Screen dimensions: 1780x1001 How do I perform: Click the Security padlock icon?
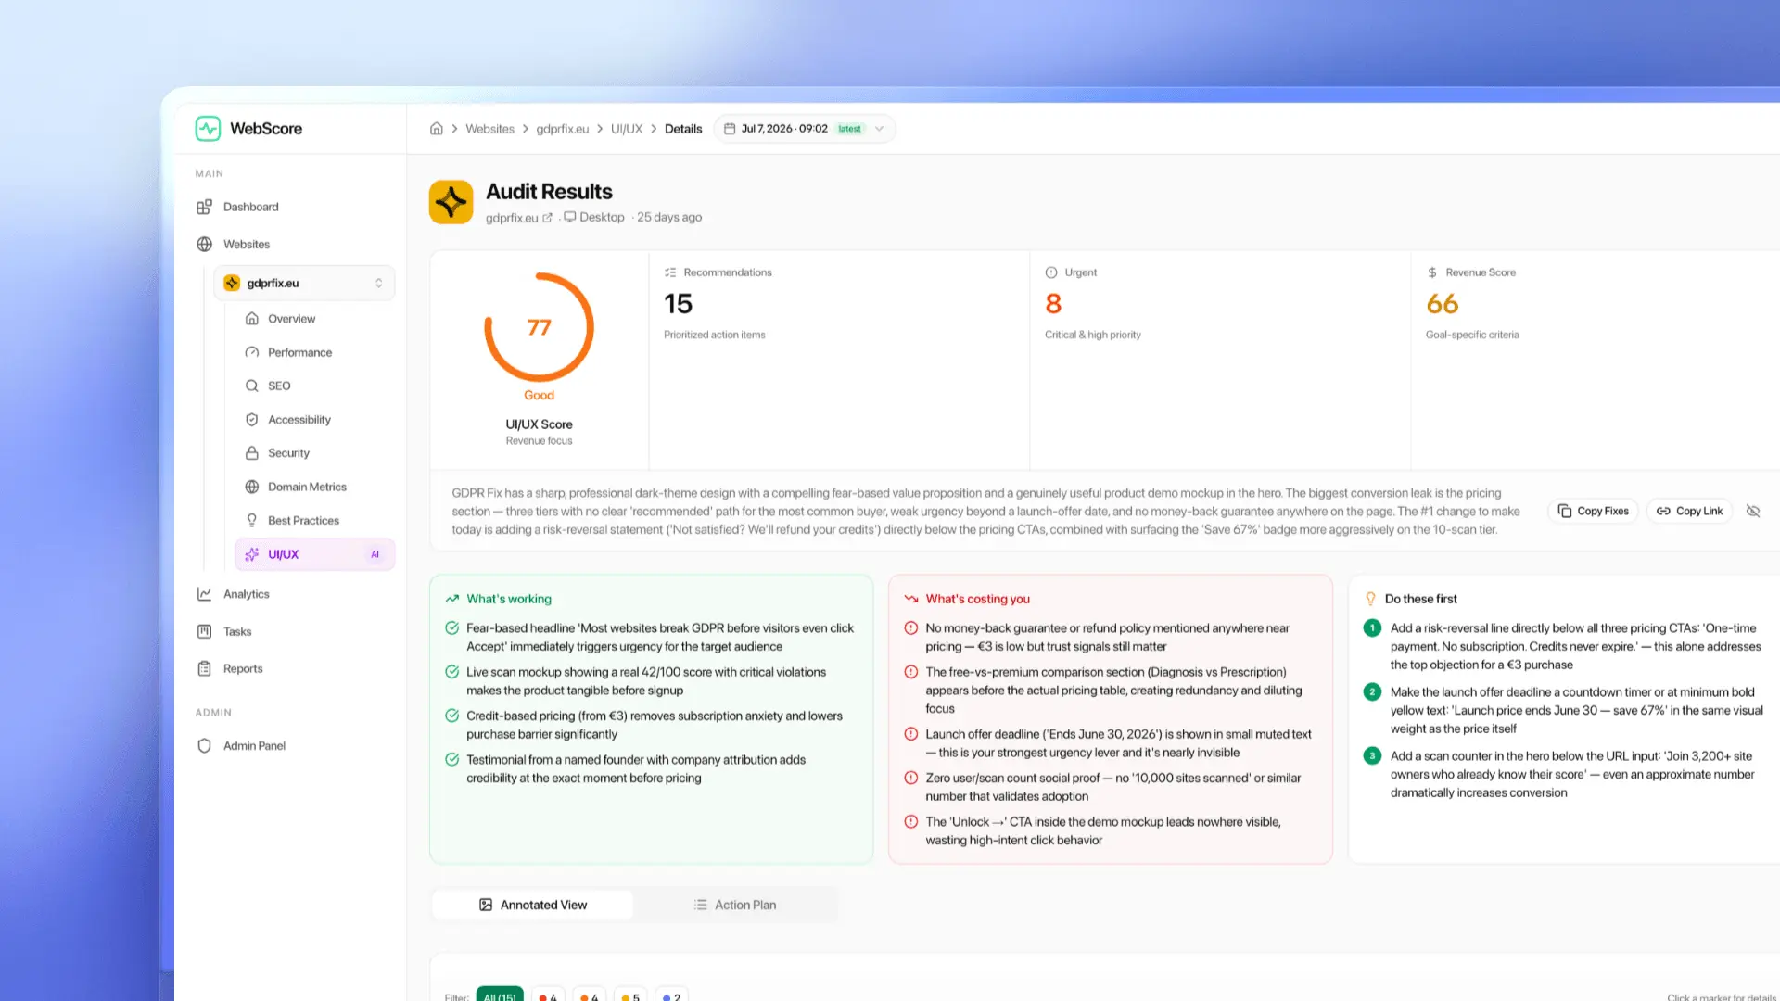[x=251, y=452]
